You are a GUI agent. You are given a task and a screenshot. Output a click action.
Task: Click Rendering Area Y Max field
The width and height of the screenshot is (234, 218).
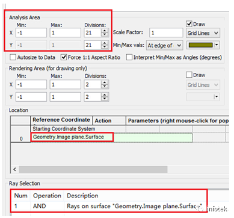click(x=66, y=97)
